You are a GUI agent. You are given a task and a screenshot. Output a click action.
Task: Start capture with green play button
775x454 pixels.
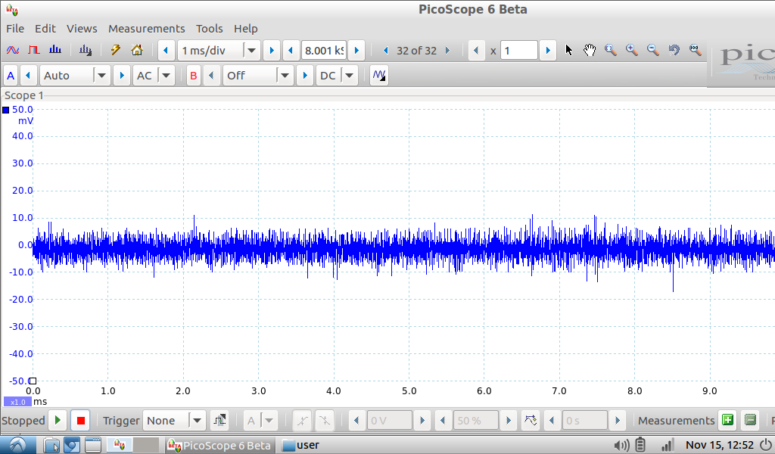click(x=58, y=421)
